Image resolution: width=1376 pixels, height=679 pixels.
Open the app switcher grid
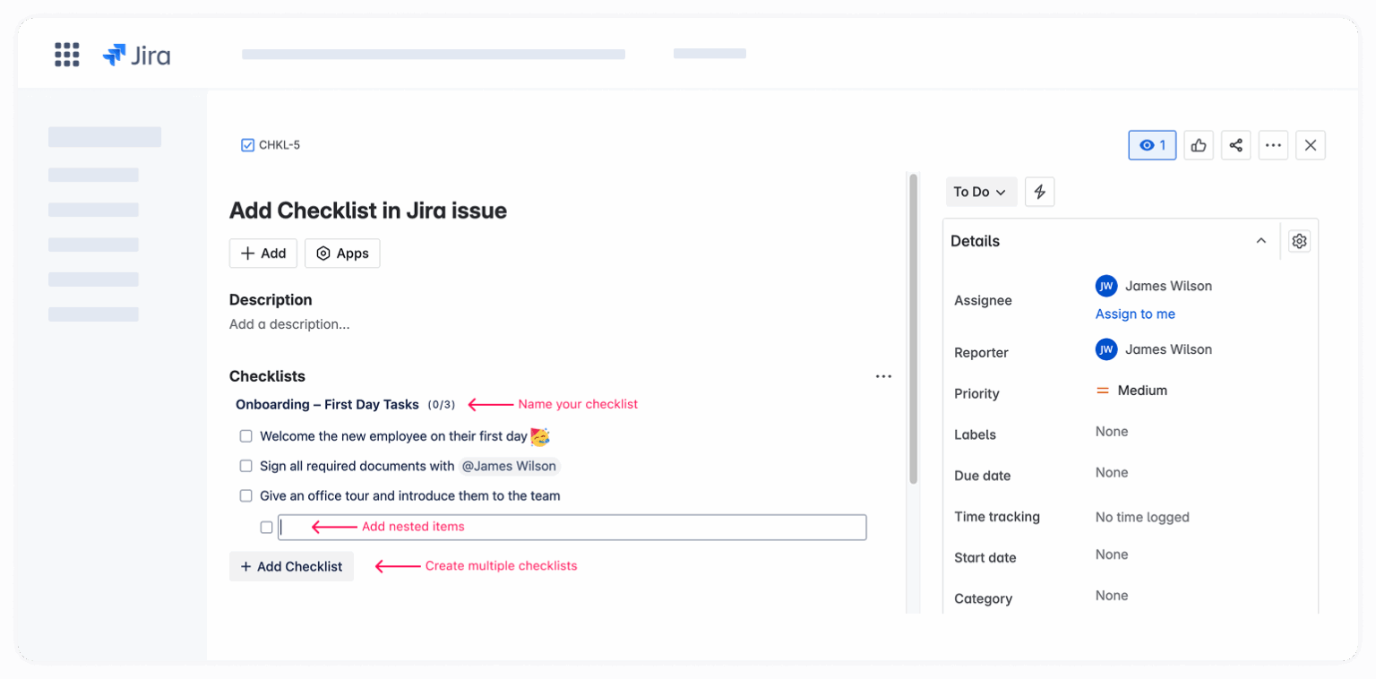click(66, 54)
